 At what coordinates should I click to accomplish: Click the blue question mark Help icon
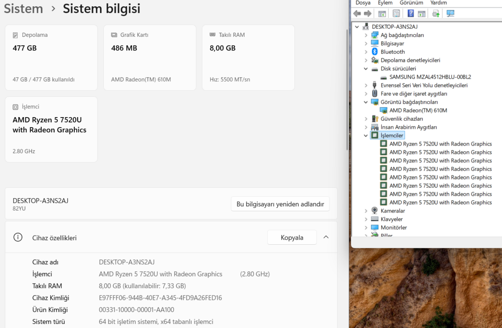pyautogui.click(x=411, y=13)
